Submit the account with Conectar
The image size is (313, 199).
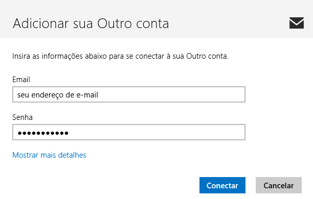[222, 185]
